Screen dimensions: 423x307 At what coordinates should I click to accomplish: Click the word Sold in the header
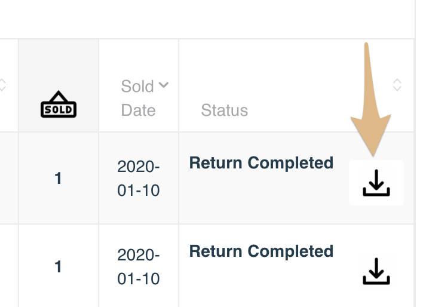[137, 86]
